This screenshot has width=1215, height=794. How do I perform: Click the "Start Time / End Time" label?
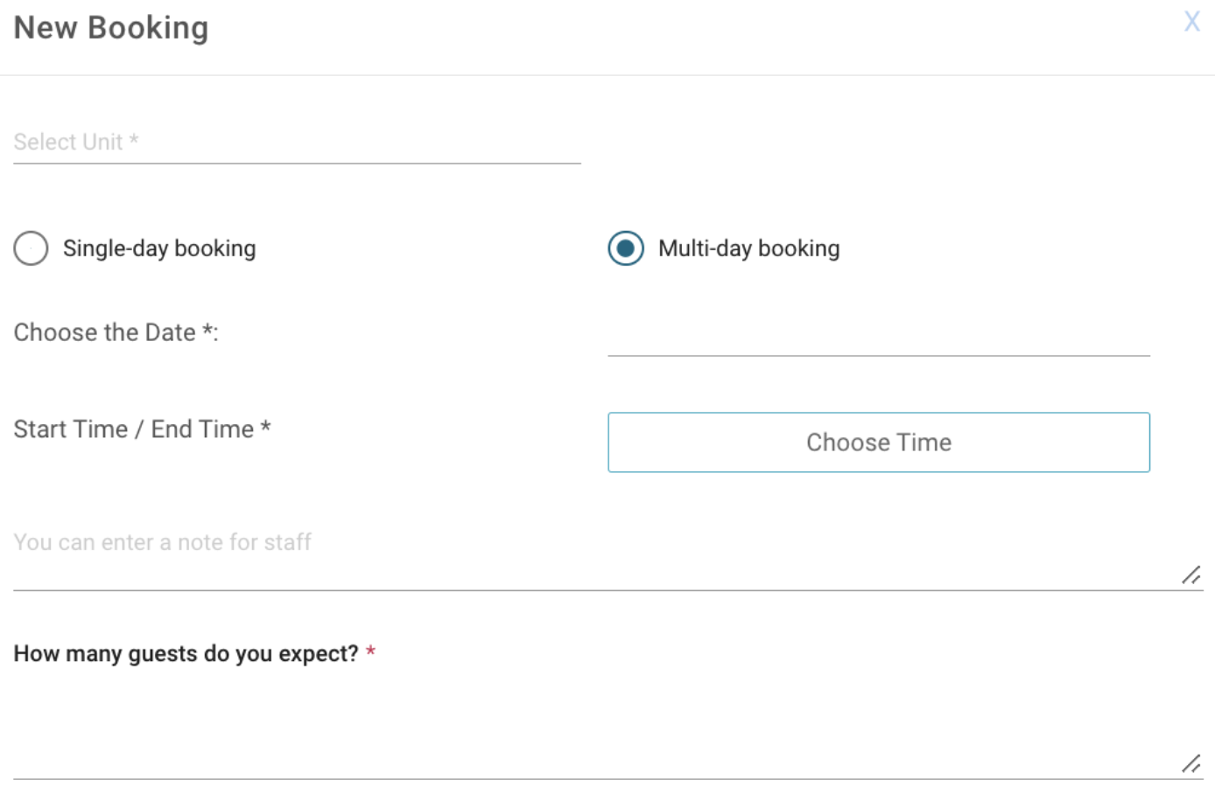pyautogui.click(x=133, y=429)
